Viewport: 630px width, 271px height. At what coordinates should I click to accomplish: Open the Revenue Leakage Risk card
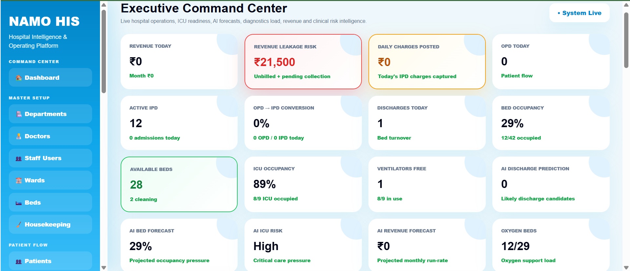(x=303, y=62)
